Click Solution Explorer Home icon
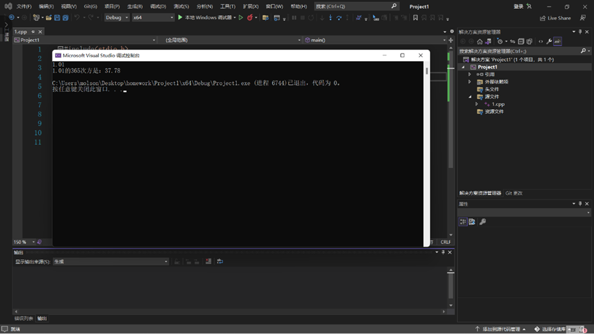This screenshot has height=334, width=594. [479, 42]
